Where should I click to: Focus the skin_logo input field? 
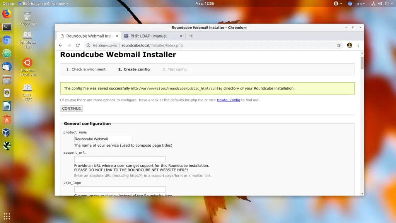(x=120, y=189)
